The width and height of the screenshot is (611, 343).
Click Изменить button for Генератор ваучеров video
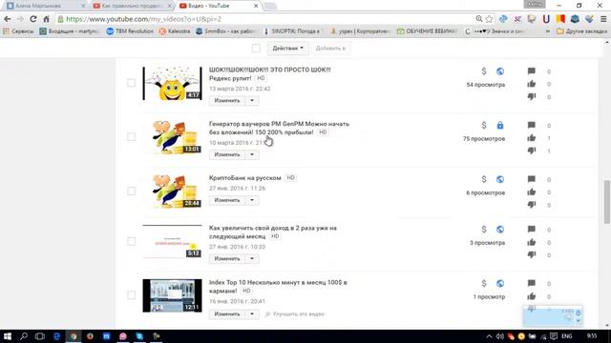pyautogui.click(x=227, y=154)
